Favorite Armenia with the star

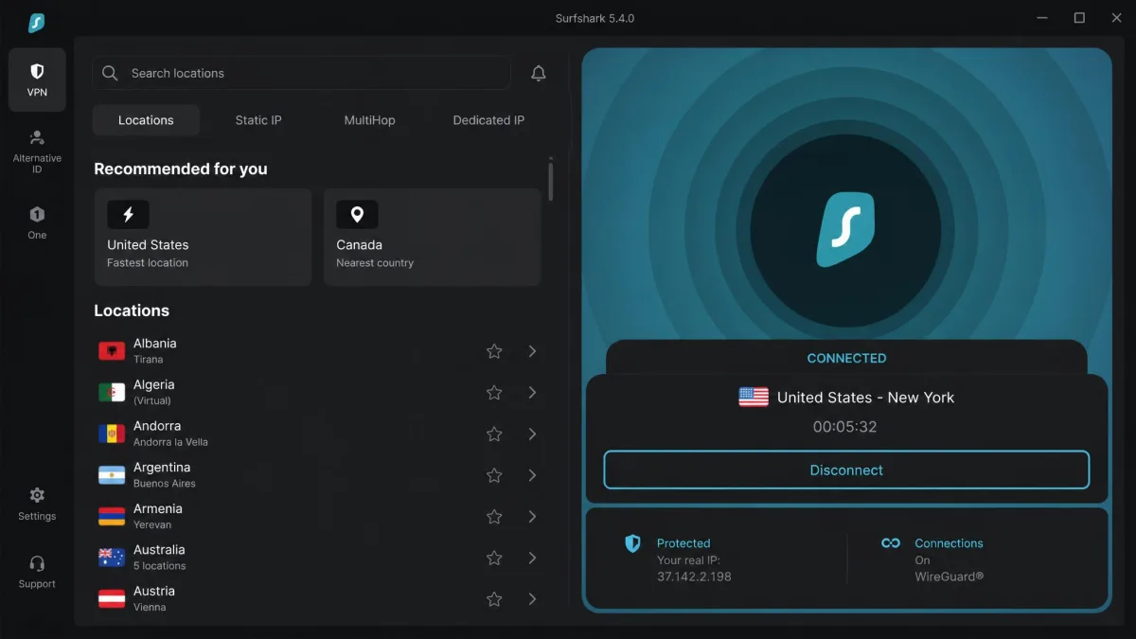pos(494,516)
